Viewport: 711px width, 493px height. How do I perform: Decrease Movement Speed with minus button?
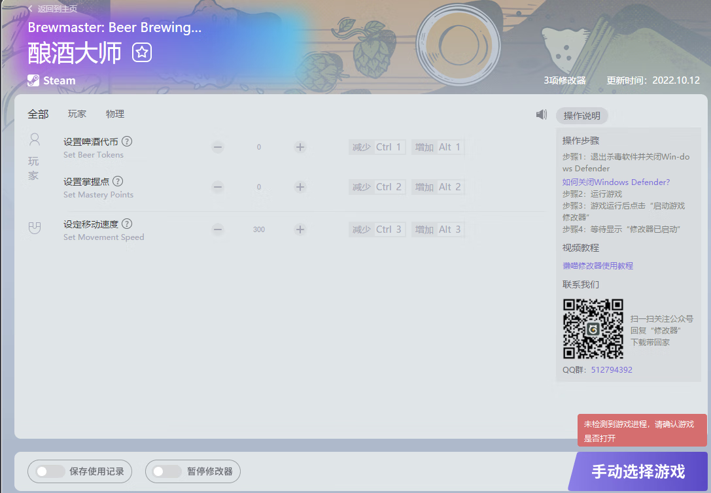coord(218,229)
